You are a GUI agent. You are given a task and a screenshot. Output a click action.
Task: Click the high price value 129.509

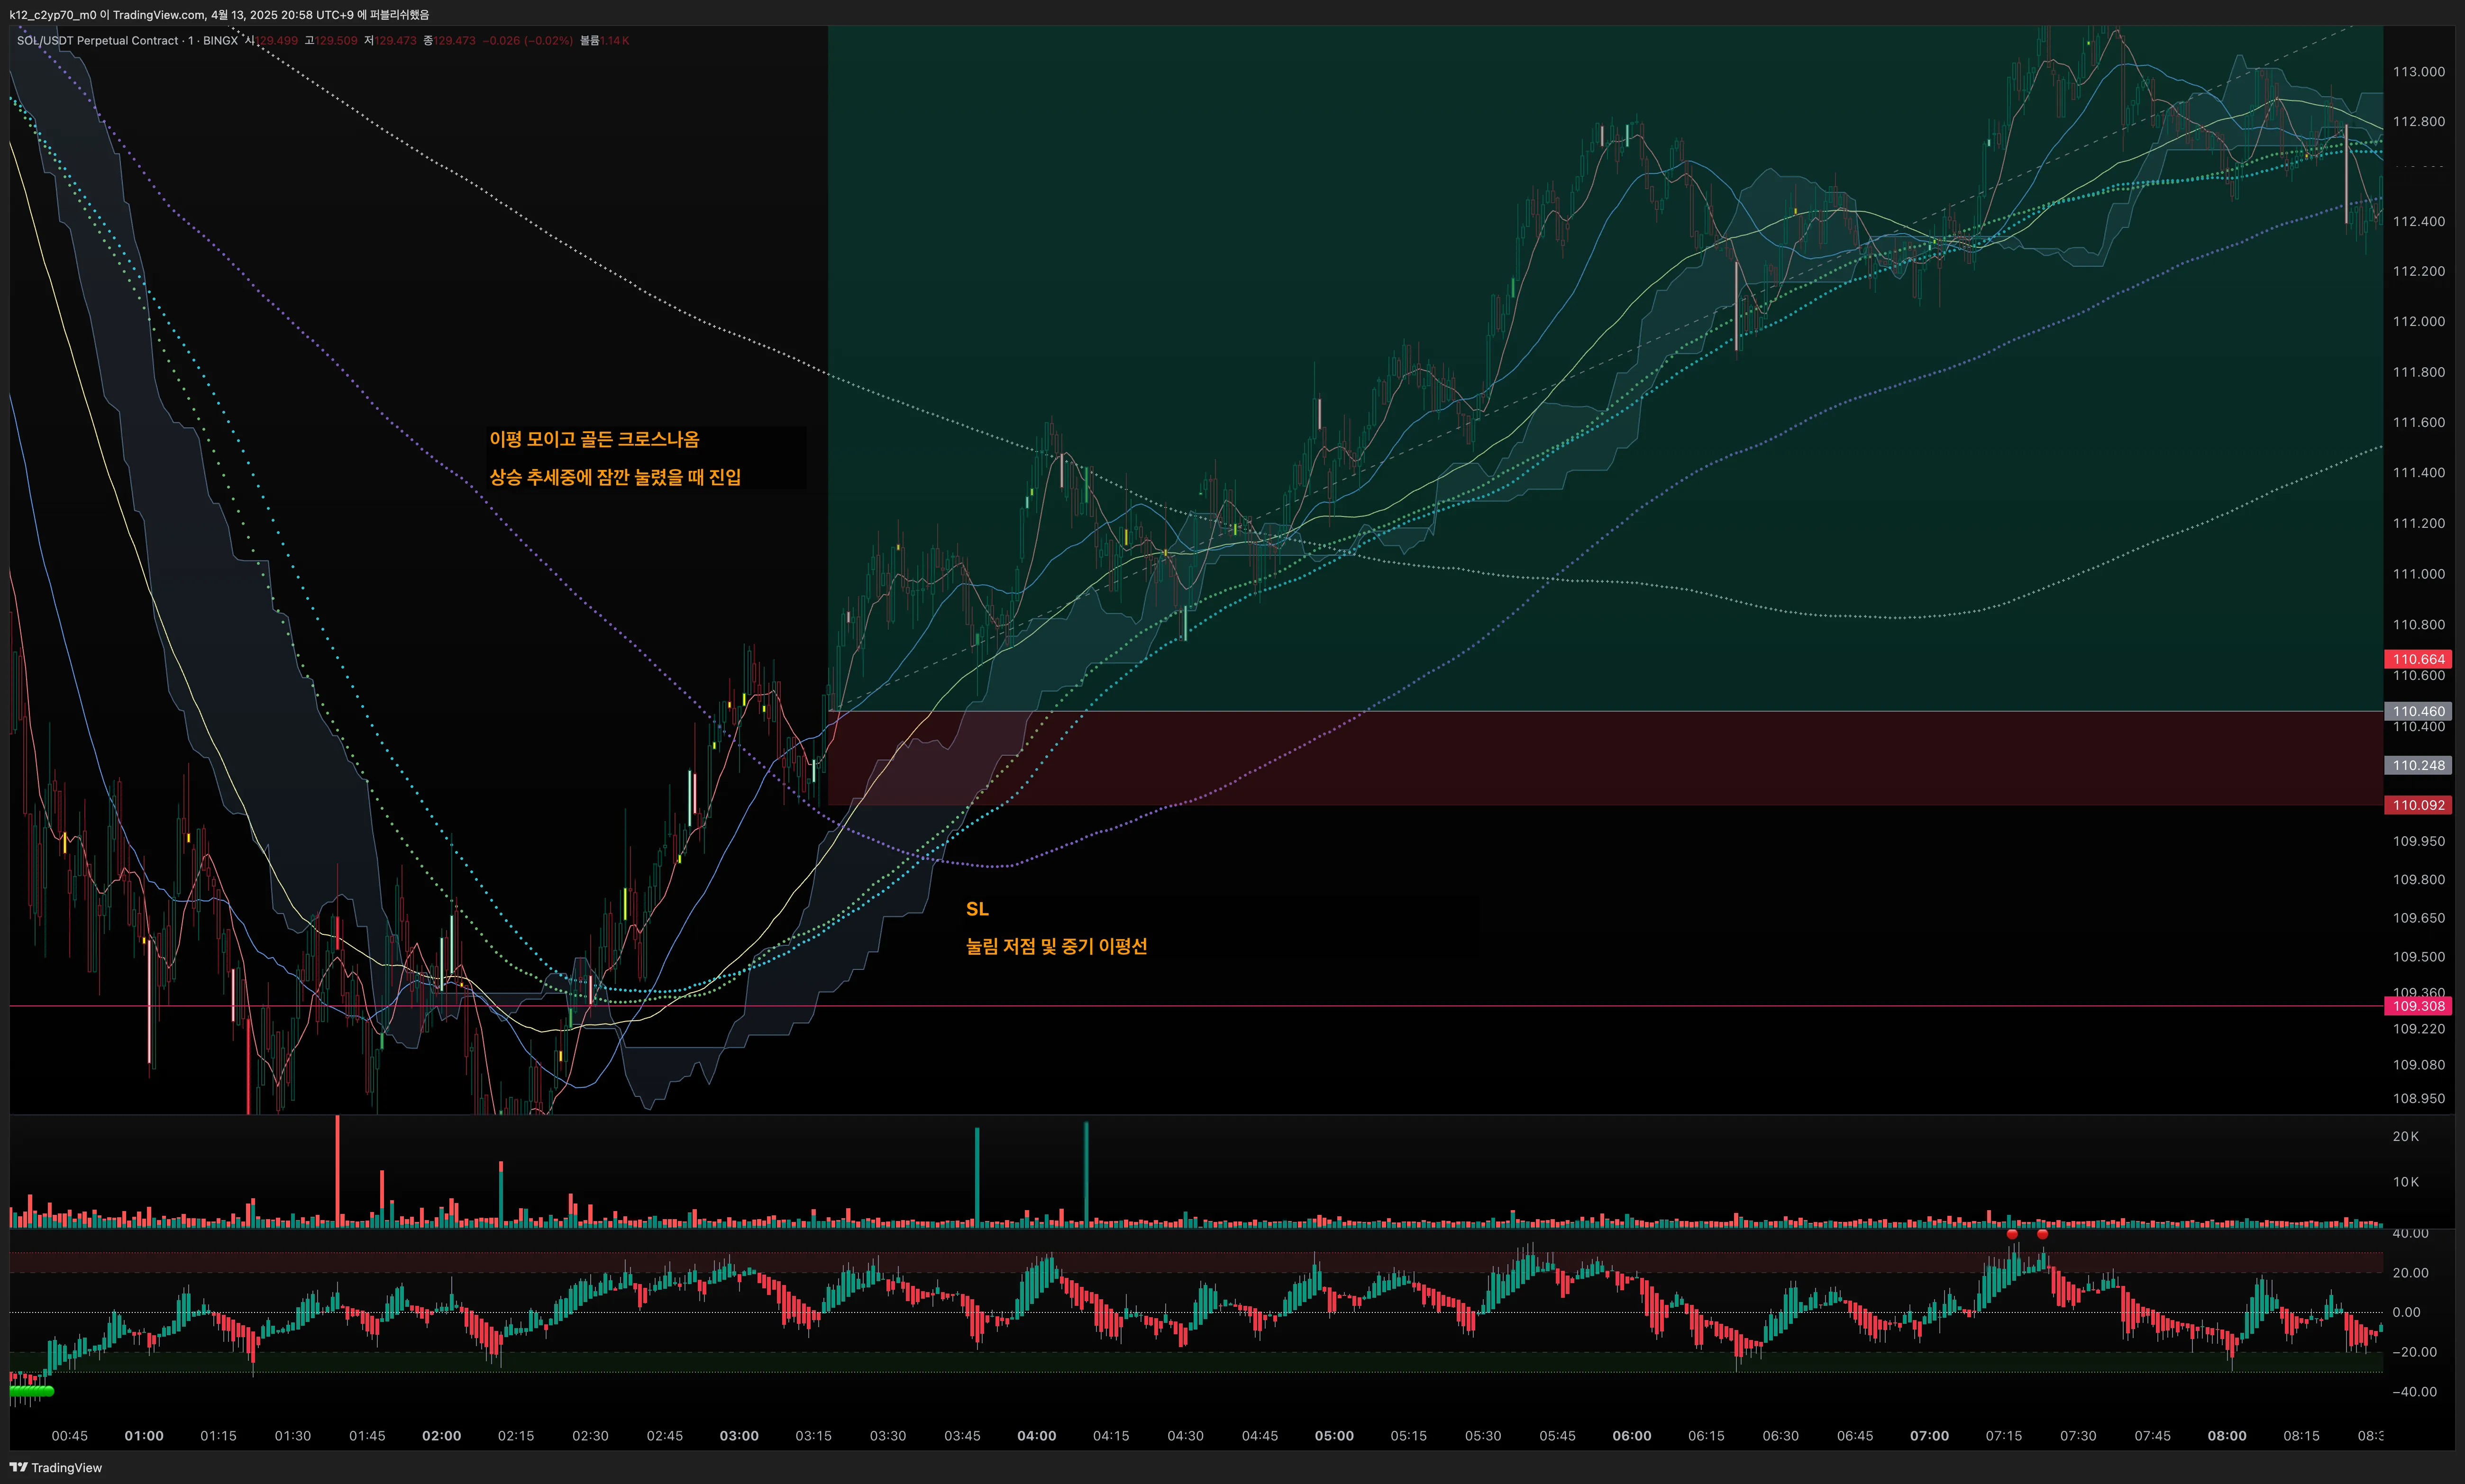pos(336,41)
